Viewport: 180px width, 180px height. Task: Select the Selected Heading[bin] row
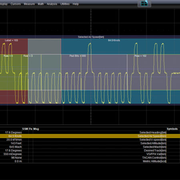[x=90, y=132]
